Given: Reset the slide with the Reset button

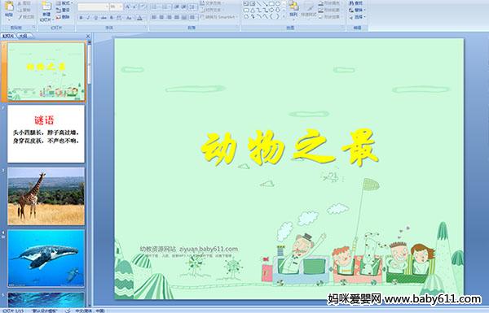Looking at the screenshot, I should coord(63,10).
